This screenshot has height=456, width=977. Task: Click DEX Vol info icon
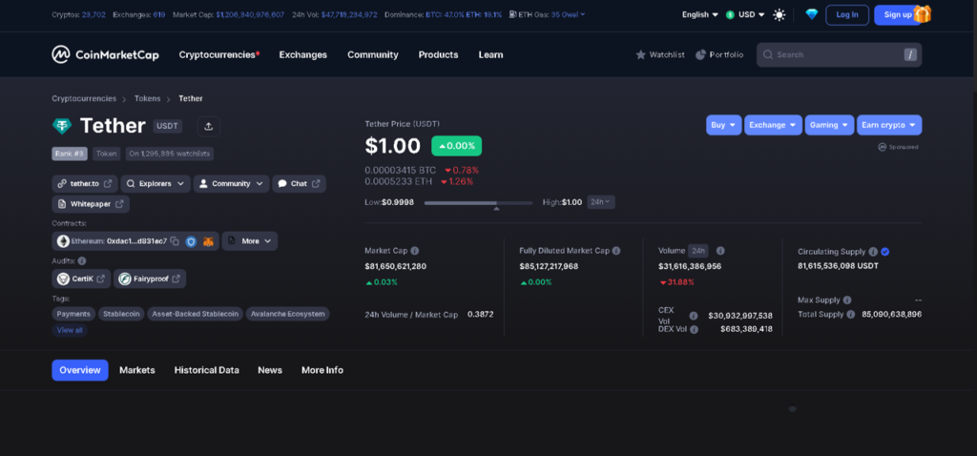[x=694, y=329]
